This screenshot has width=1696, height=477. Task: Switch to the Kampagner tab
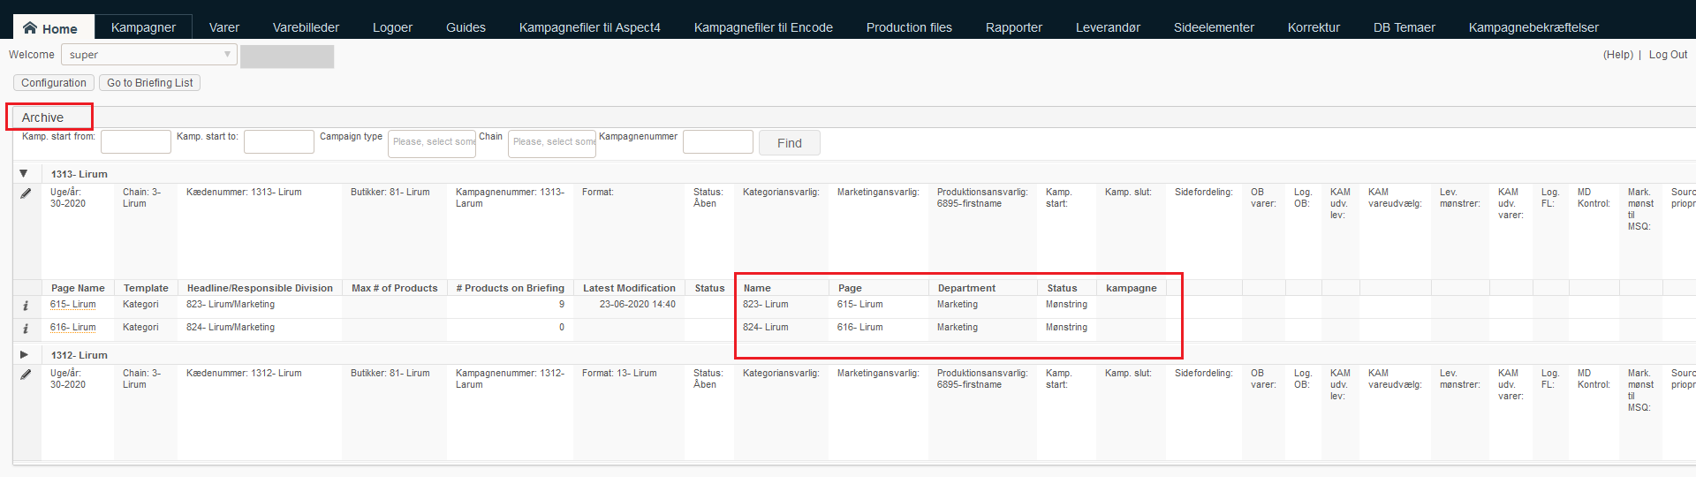pyautogui.click(x=143, y=27)
